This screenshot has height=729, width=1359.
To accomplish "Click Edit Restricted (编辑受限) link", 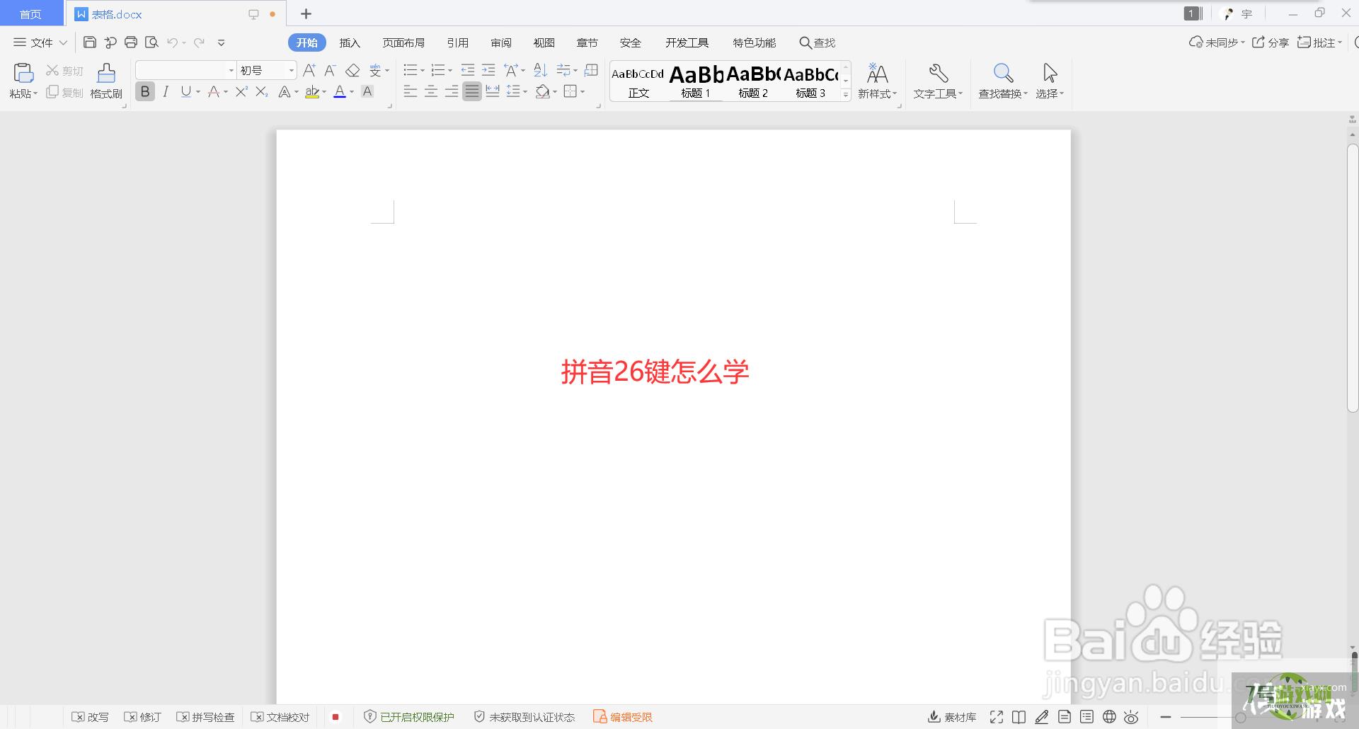I will pyautogui.click(x=623, y=717).
